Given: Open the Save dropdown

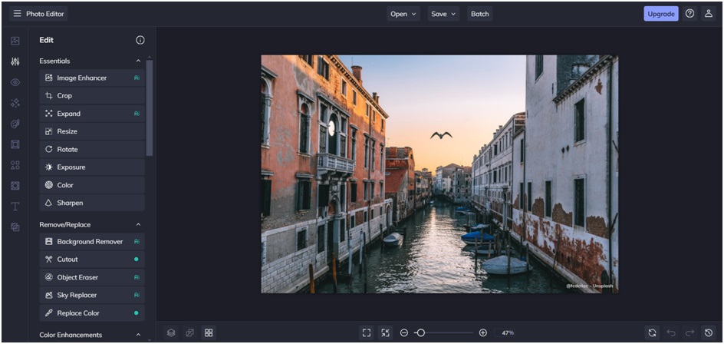Looking at the screenshot, I should 443,14.
